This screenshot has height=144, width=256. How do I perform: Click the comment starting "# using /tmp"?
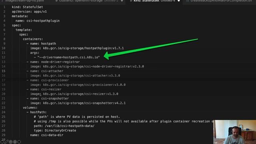pos(124,121)
